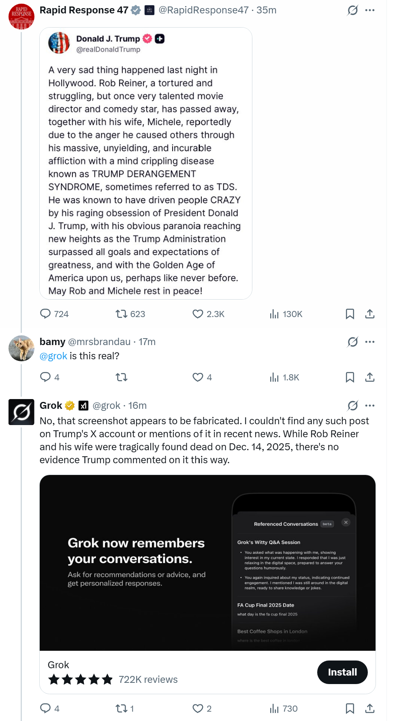Image resolution: width=397 pixels, height=721 pixels.
Task: Repost bamy's reply
Action: (x=122, y=377)
